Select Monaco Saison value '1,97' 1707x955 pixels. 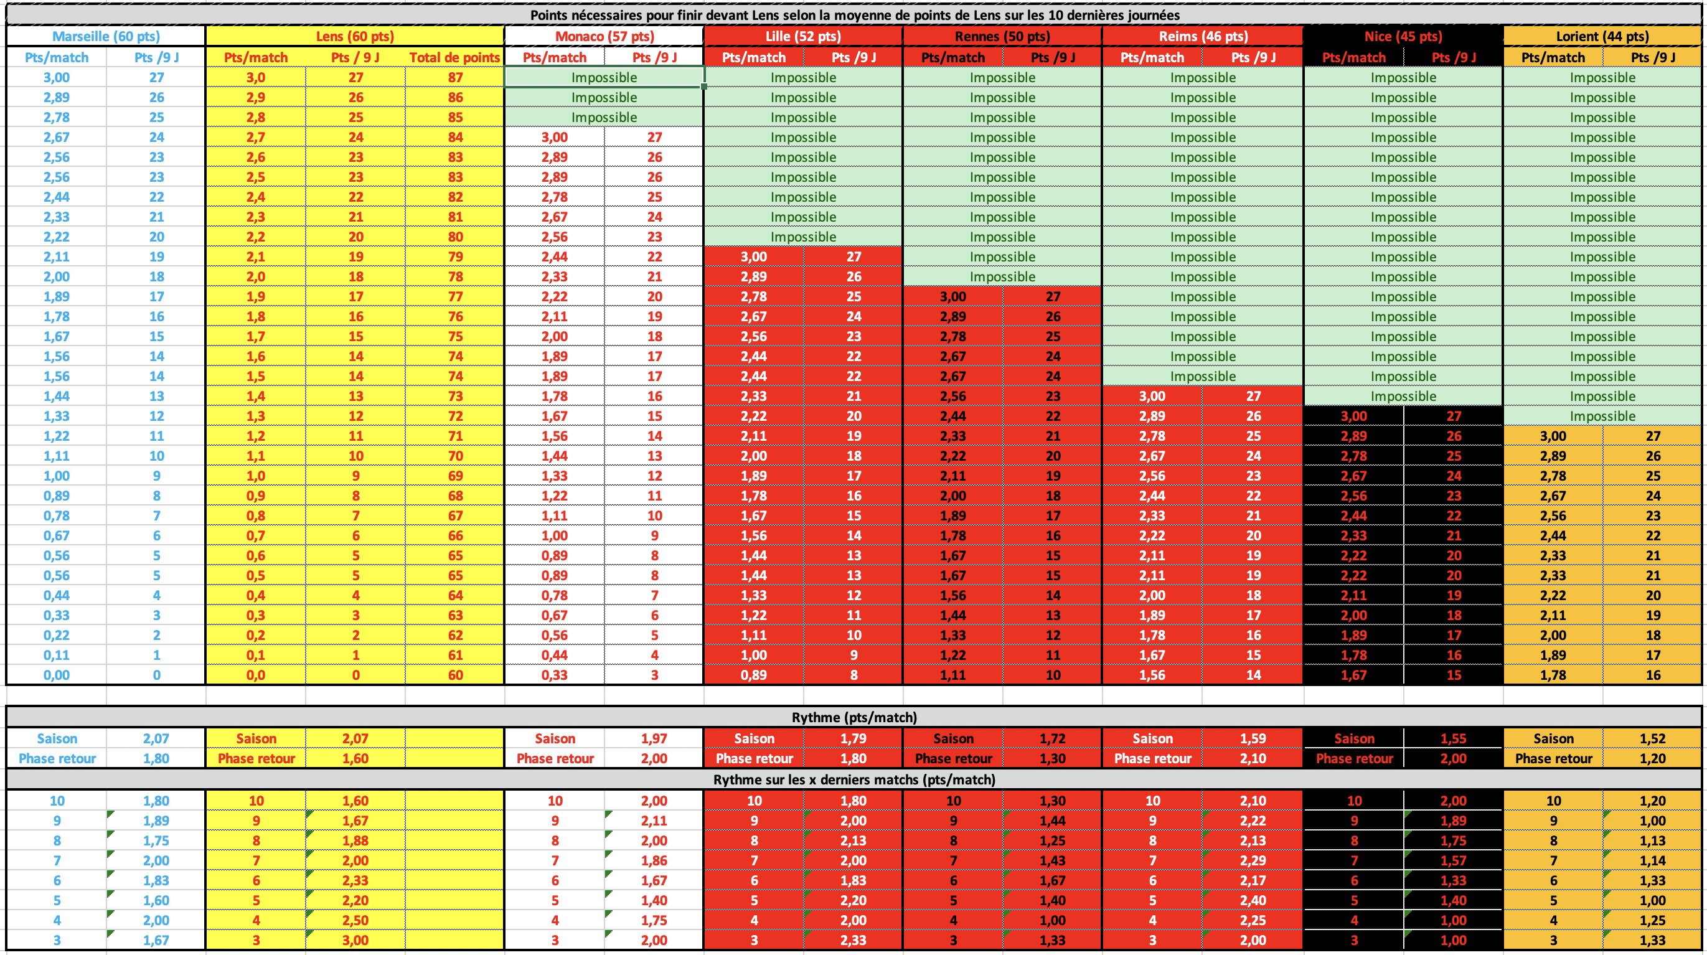[654, 738]
